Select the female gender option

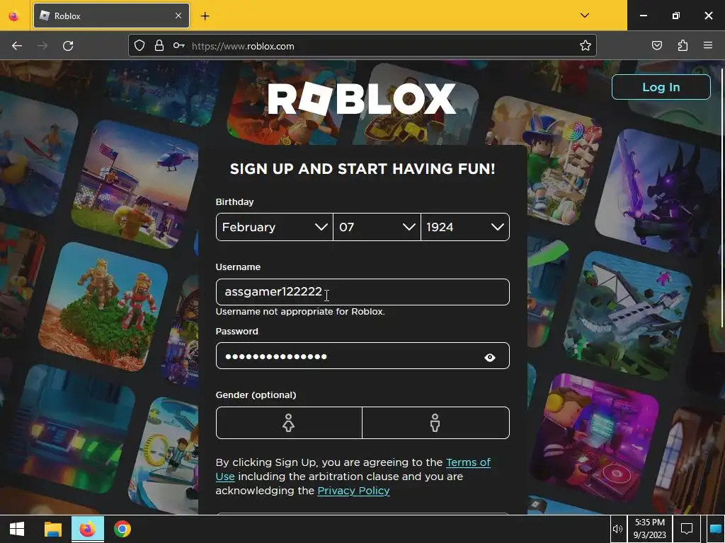tap(289, 423)
